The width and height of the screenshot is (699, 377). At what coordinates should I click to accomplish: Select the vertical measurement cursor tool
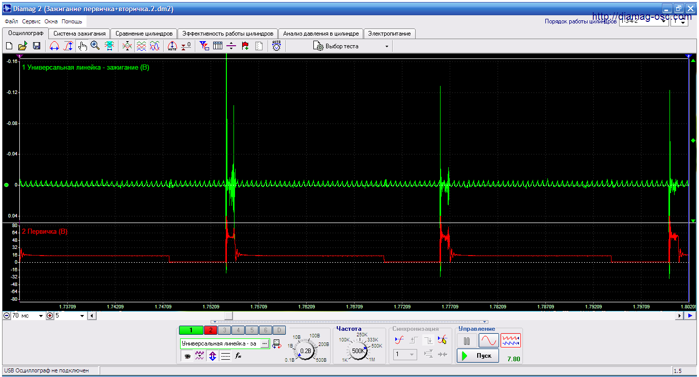pos(68,46)
